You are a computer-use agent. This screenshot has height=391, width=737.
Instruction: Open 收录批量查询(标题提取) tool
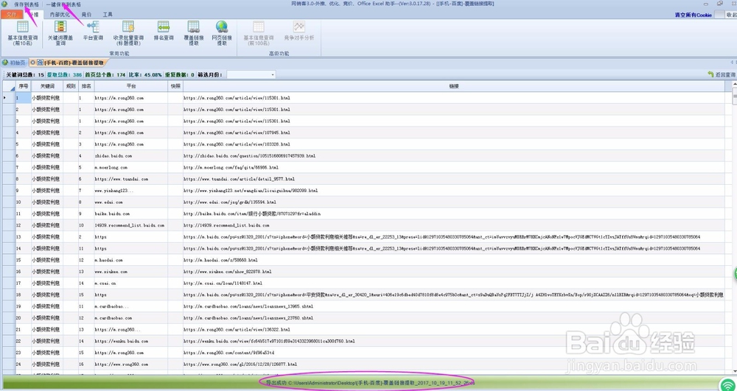[128, 33]
